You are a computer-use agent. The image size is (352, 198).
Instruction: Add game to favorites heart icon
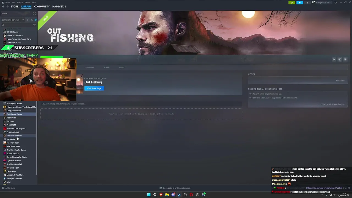coord(345,59)
